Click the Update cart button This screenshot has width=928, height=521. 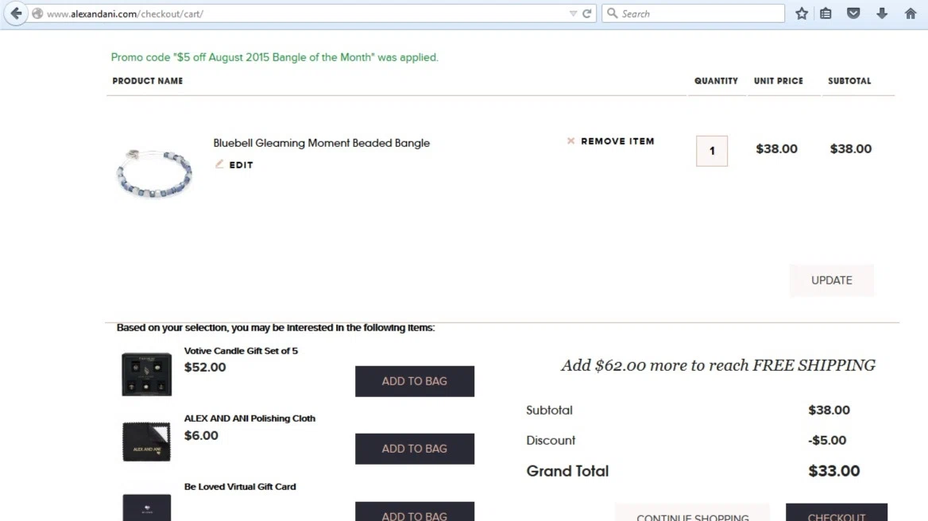pyautogui.click(x=832, y=280)
